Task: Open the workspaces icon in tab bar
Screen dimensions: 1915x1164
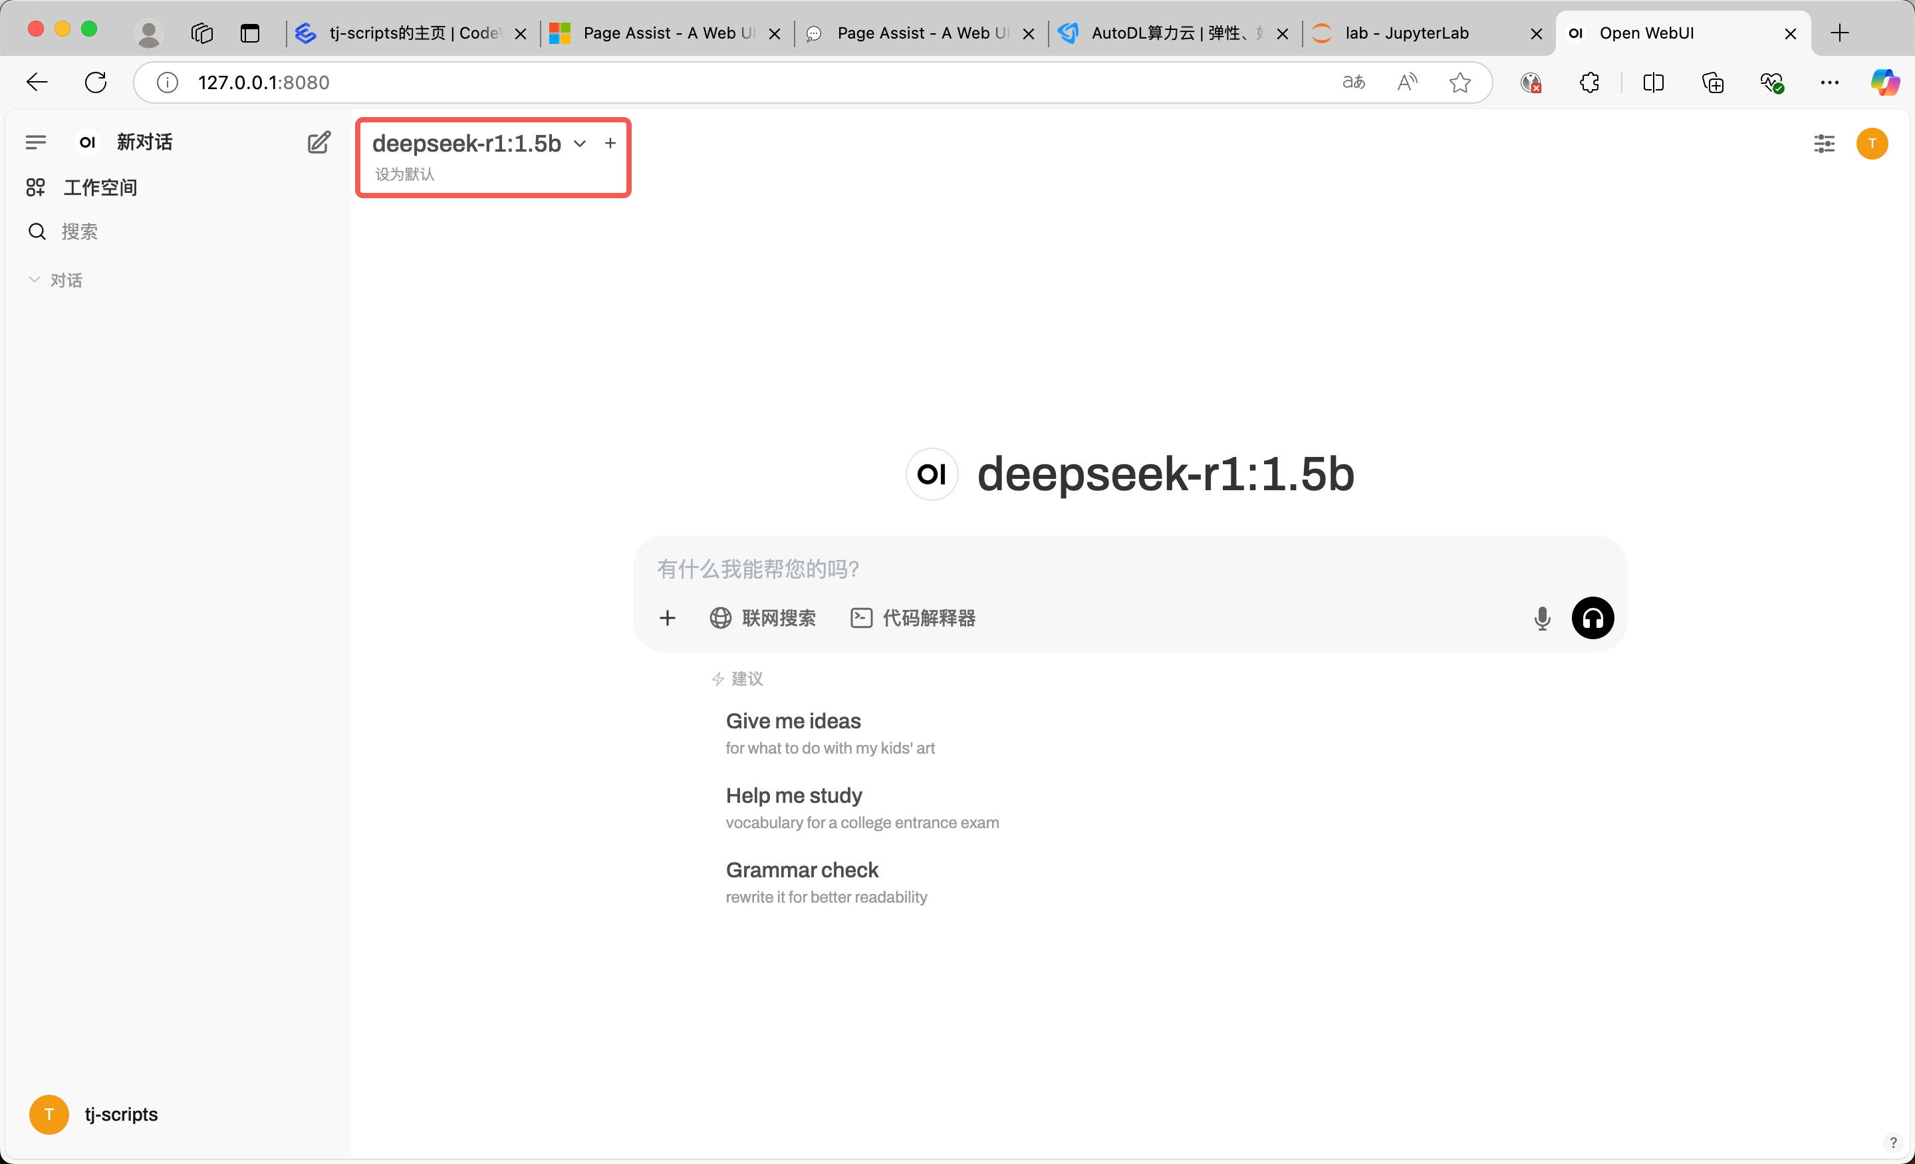Action: tap(201, 33)
